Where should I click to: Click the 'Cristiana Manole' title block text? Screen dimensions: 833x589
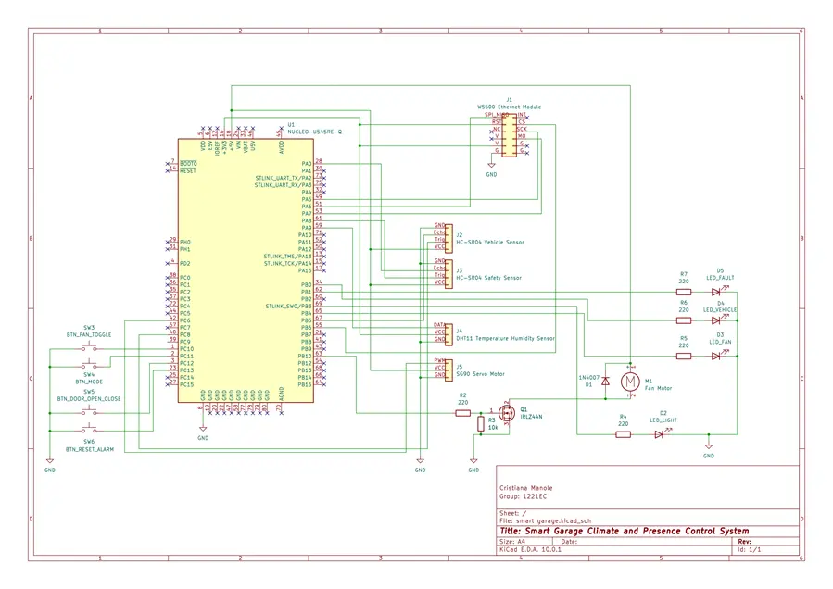[526, 487]
